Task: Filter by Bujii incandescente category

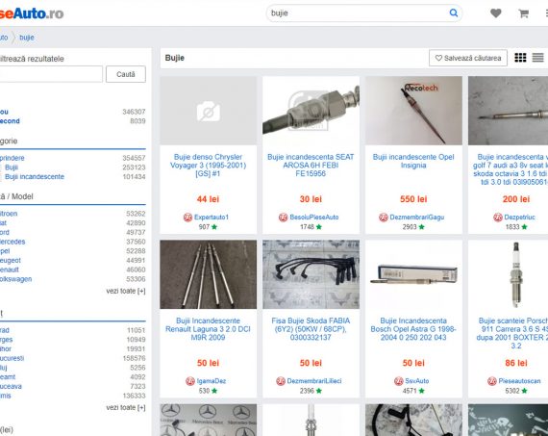Action: 35,176
